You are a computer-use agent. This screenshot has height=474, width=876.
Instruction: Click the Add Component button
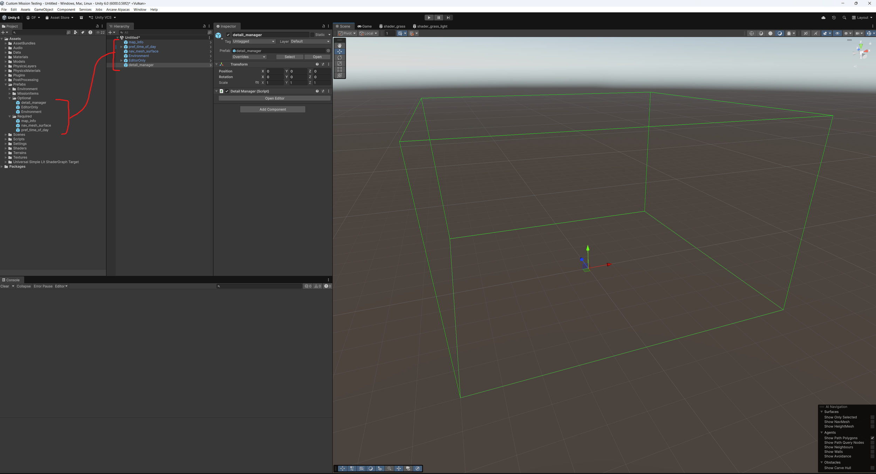272,109
